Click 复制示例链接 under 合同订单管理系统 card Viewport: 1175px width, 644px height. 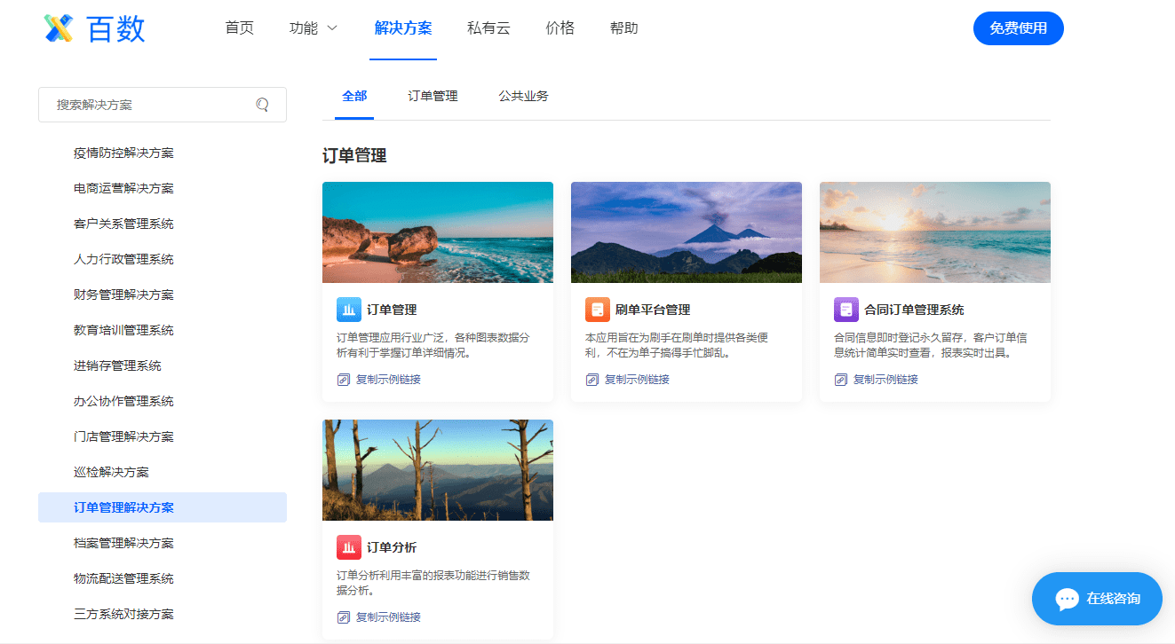(x=885, y=380)
